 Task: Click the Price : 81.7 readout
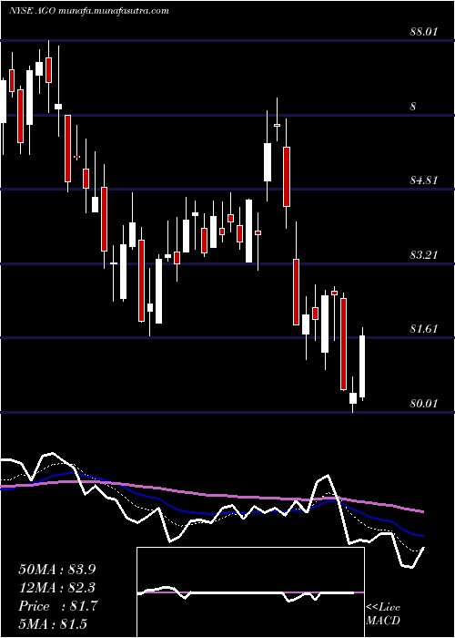(x=58, y=606)
